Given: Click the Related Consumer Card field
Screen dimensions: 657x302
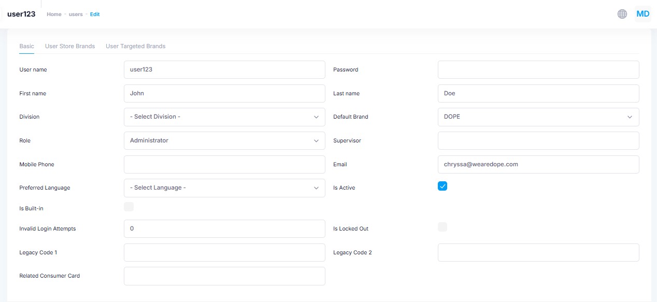Looking at the screenshot, I should (224, 276).
